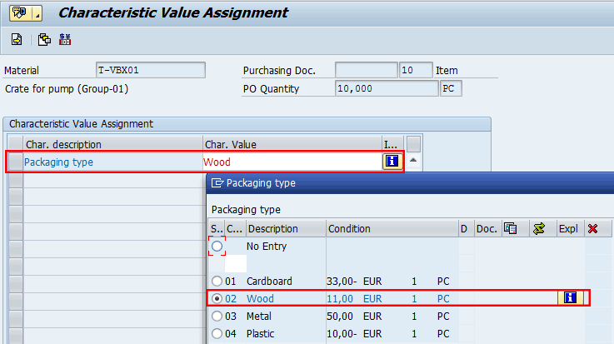The height and width of the screenshot is (344, 614).
Task: Click the first toolbar icon with yellow arrow
Action: 17,39
